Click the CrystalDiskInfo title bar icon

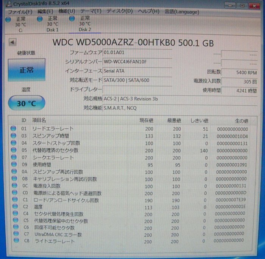(9, 4)
